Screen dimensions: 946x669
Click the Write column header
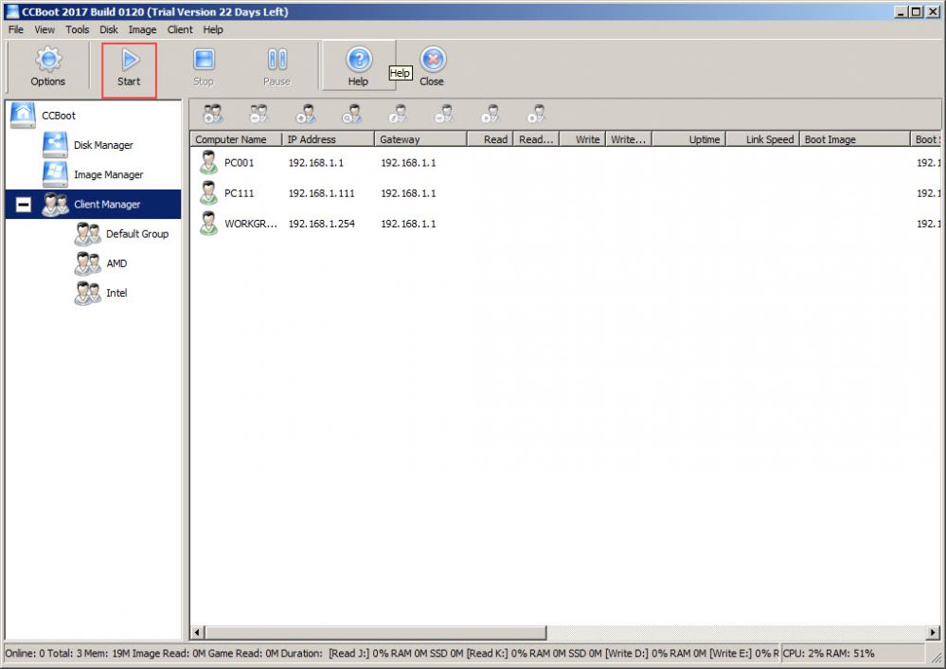click(x=582, y=139)
